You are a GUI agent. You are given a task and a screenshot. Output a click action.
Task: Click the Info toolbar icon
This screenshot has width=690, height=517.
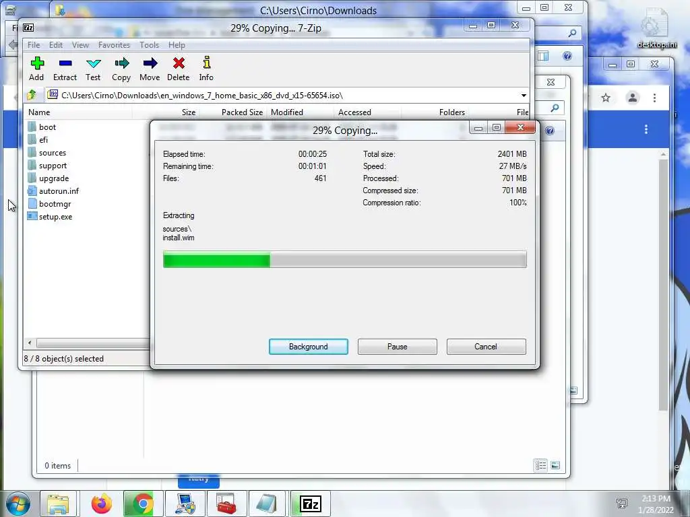206,63
